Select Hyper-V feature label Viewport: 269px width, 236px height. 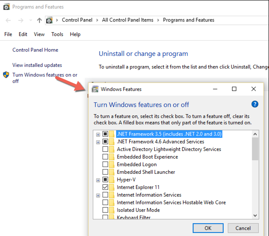tap(126, 180)
